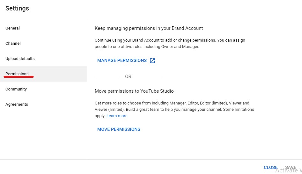This screenshot has height=174, width=302.
Task: Open the Upload defaults section
Action: pyautogui.click(x=43, y=59)
